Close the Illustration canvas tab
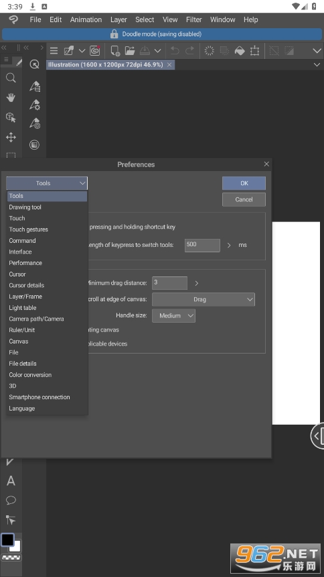Image resolution: width=324 pixels, height=577 pixels. tap(169, 65)
